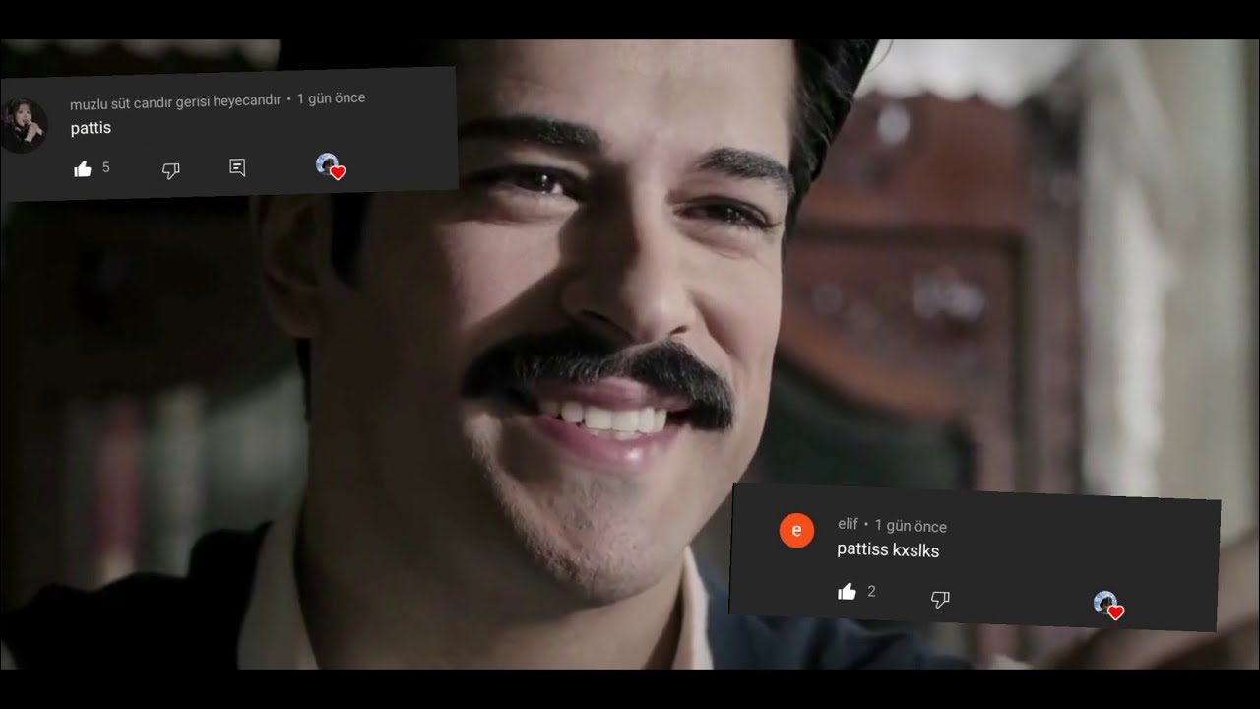Click "1 gün önce" timestamp on pattis comment
The width and height of the screenshot is (1260, 709).
pos(331,98)
